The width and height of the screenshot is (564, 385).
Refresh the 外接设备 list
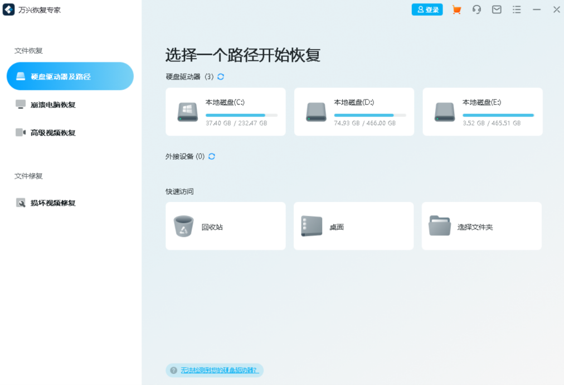click(x=211, y=157)
